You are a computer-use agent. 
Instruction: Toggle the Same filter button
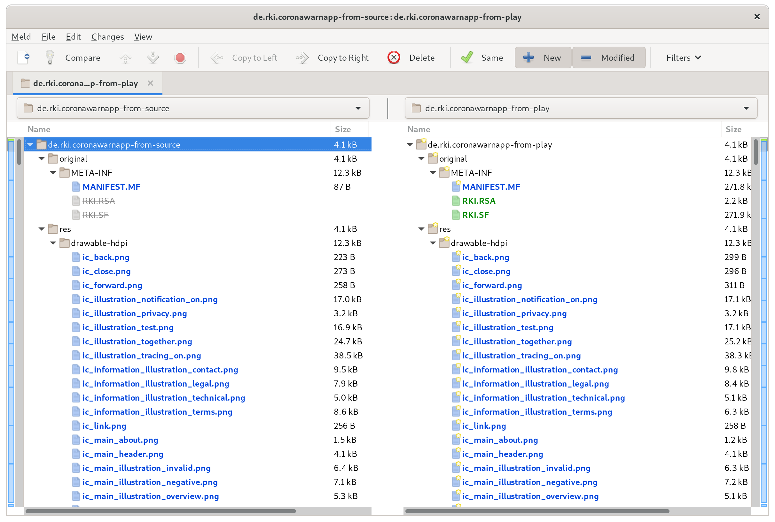pos(482,58)
